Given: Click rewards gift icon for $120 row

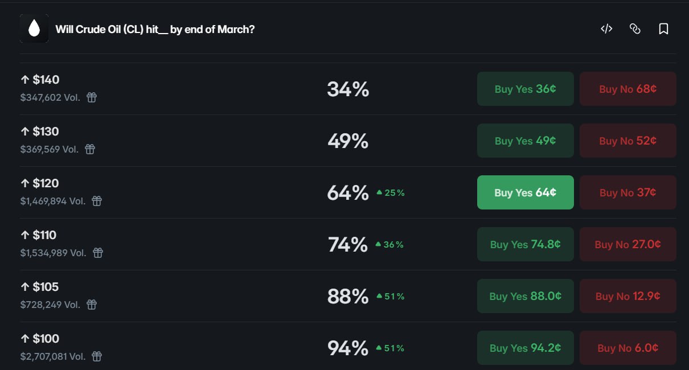Looking at the screenshot, I should point(97,201).
